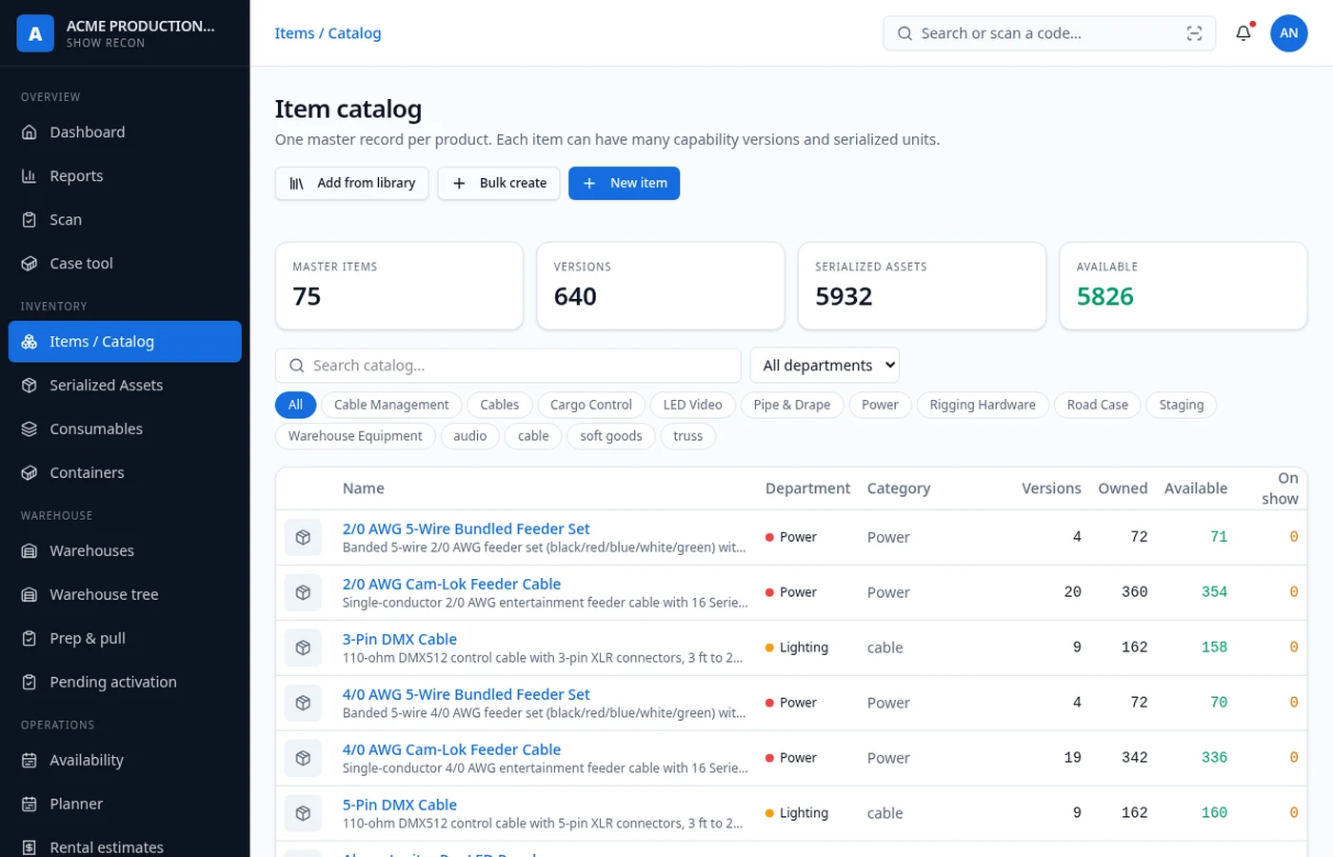Viewport: 1333px width, 857px height.
Task: Open Prep & pull in sidebar
Action: pyautogui.click(x=125, y=639)
